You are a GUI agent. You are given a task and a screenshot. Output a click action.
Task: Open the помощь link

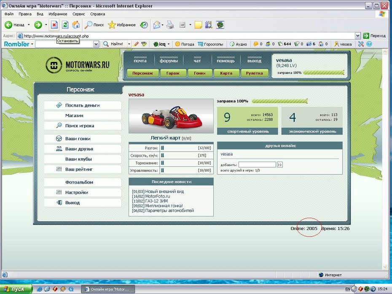tap(226, 61)
